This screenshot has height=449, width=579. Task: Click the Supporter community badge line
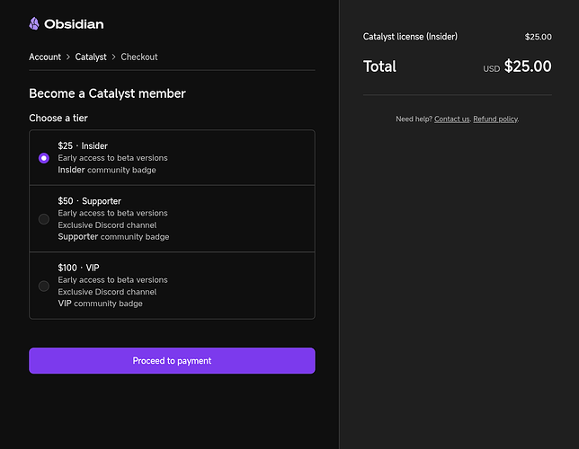tap(113, 237)
